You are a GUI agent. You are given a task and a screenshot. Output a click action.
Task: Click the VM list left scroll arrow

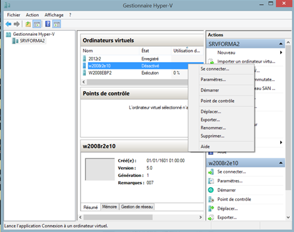pos(83,82)
